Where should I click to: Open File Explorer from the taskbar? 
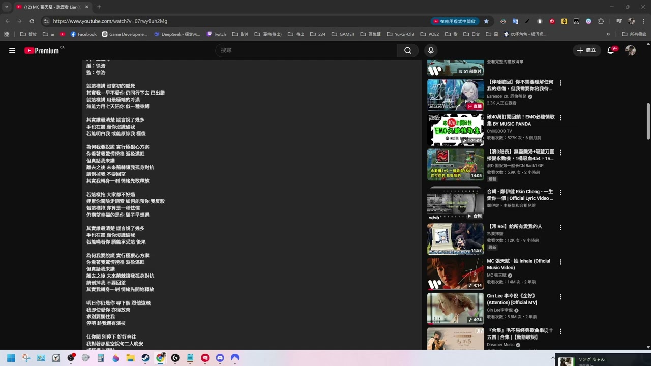130,358
